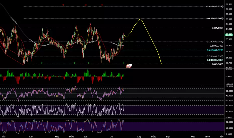Click the Jul label on the time axis
The width and height of the screenshot is (234, 138).
(x=112, y=137)
